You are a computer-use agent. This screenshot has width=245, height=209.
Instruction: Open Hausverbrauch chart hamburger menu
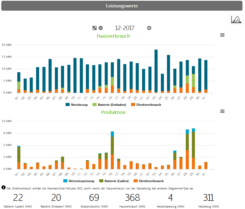[x=222, y=35]
